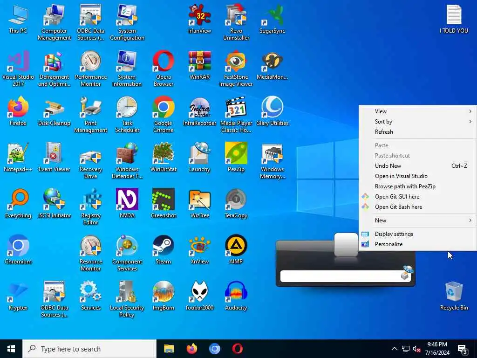The width and height of the screenshot is (477, 358).
Task: Select the Steam desktop shortcut
Action: pyautogui.click(x=164, y=250)
